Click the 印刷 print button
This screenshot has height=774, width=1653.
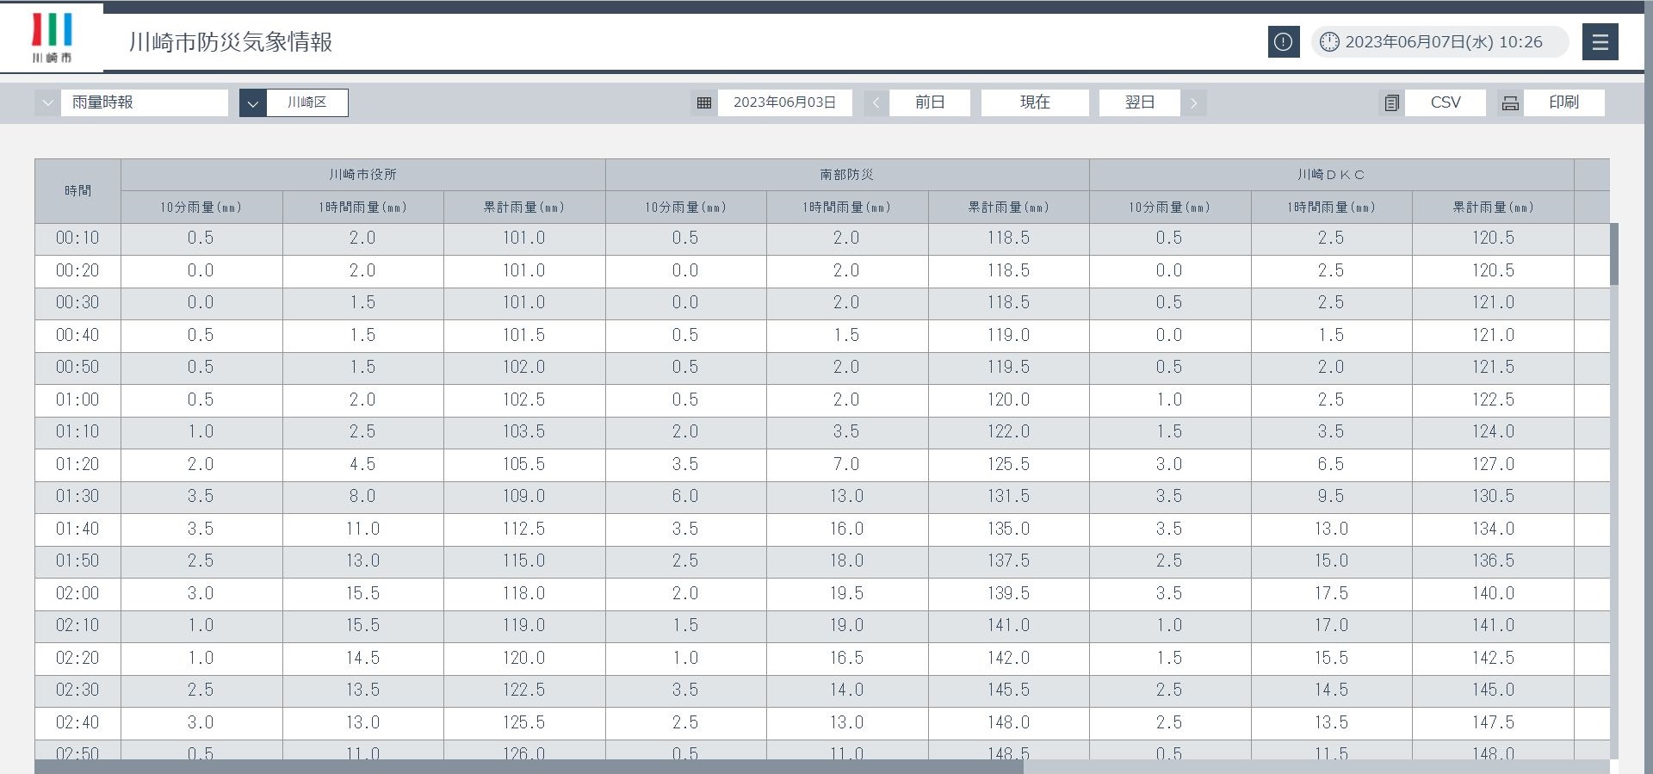click(x=1563, y=102)
